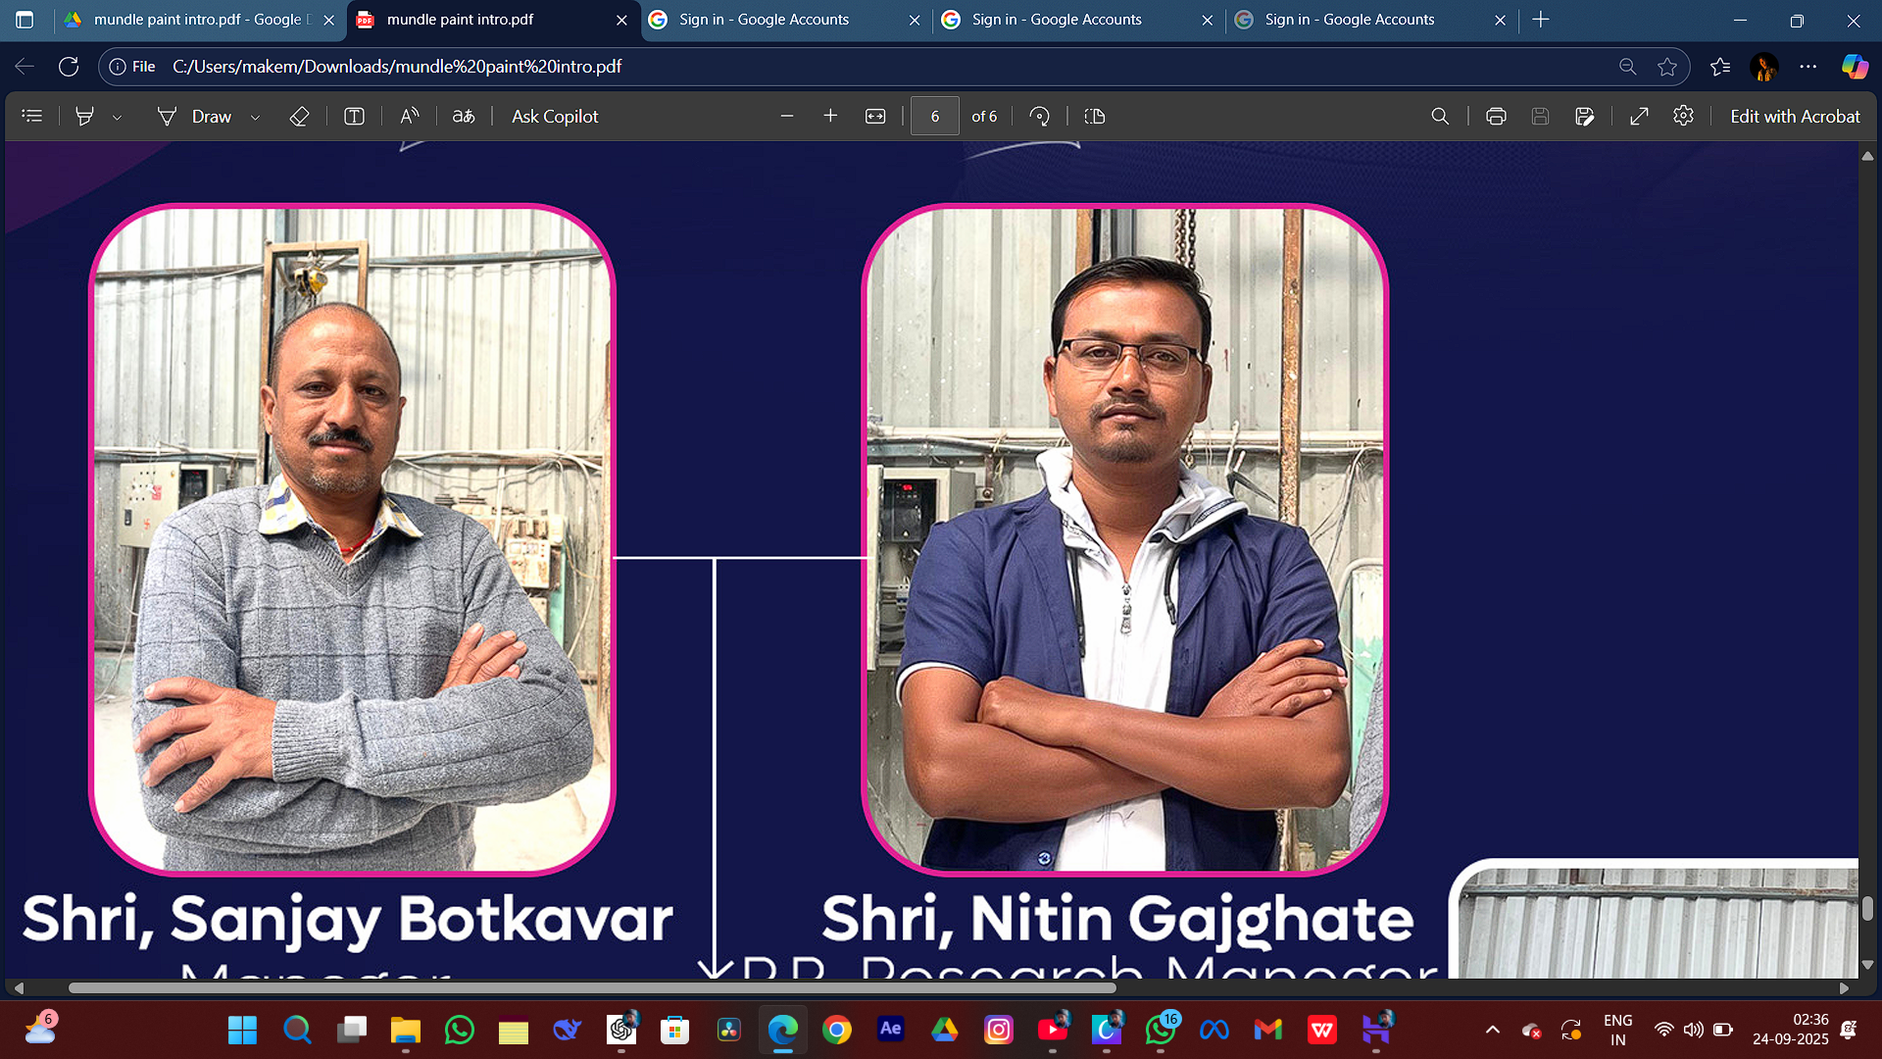Screen dimensions: 1882x1059
Task: Click the Fit to width icon
Action: [875, 116]
